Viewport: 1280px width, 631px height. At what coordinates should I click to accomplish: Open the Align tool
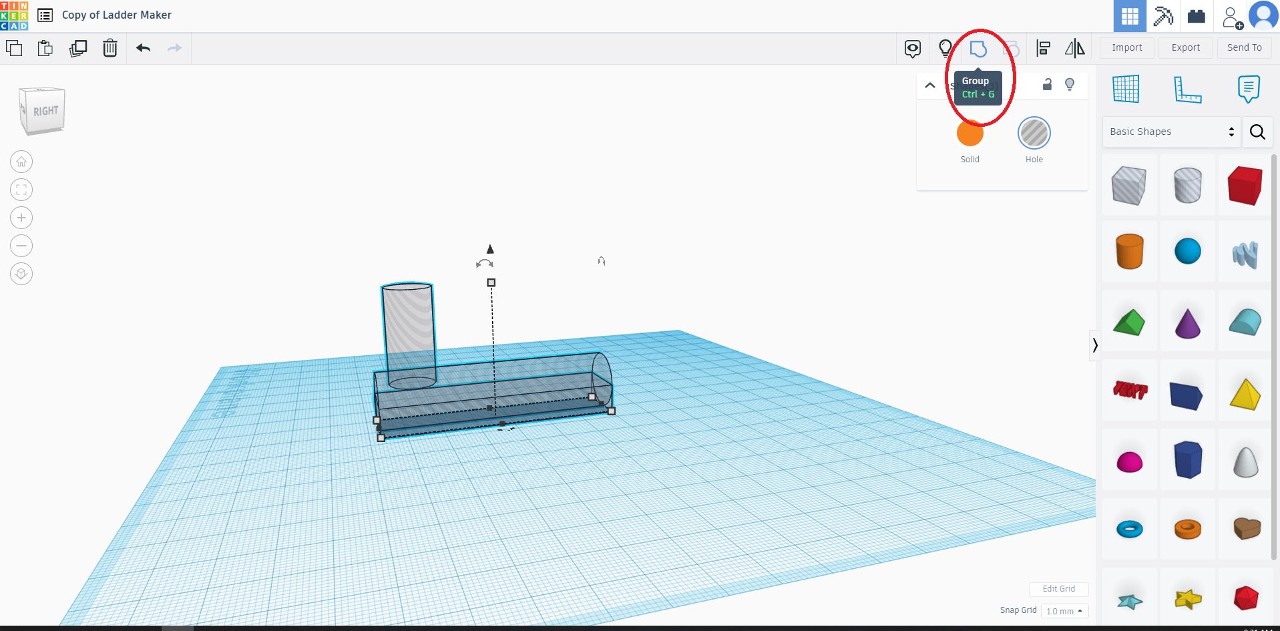click(x=1044, y=48)
